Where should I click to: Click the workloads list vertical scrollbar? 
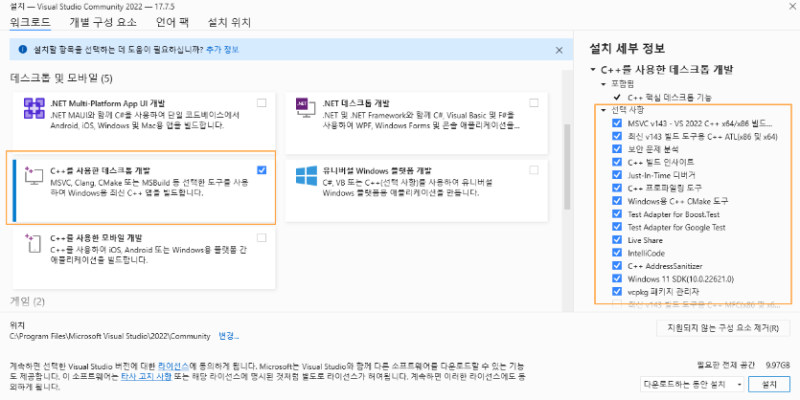click(567, 166)
